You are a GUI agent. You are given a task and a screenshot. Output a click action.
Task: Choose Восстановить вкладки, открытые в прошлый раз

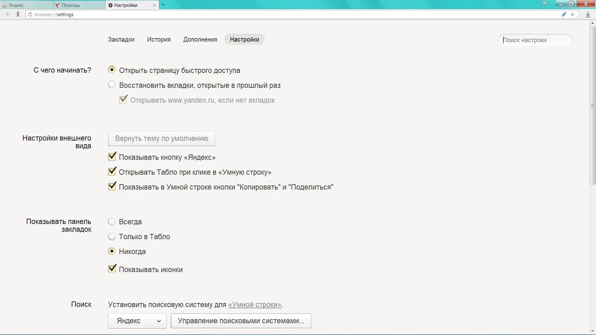click(x=111, y=84)
